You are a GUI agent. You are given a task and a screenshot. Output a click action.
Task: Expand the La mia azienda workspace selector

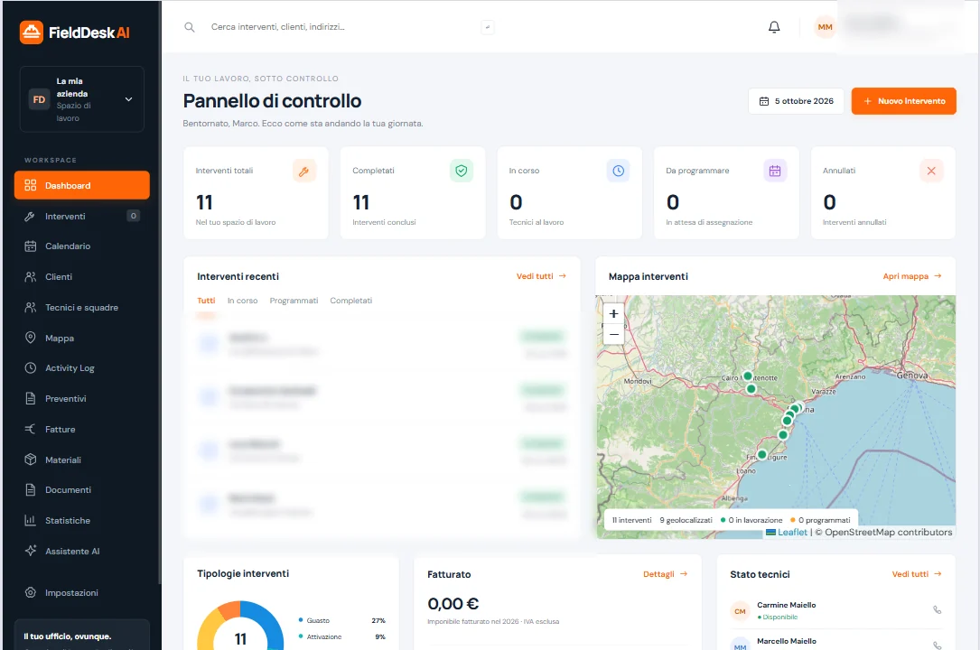(82, 99)
